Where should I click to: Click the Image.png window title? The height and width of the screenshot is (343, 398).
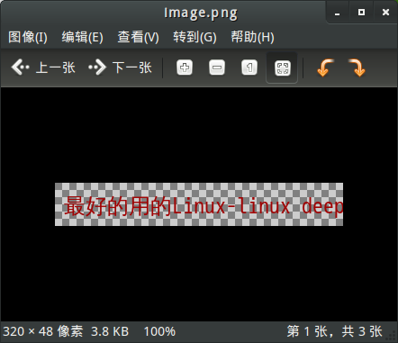click(201, 13)
